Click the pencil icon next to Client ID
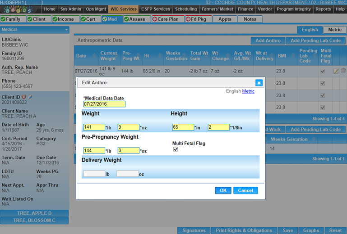The width and height of the screenshot is (347, 234). 30,97
